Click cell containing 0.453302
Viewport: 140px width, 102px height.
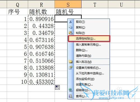41,81
